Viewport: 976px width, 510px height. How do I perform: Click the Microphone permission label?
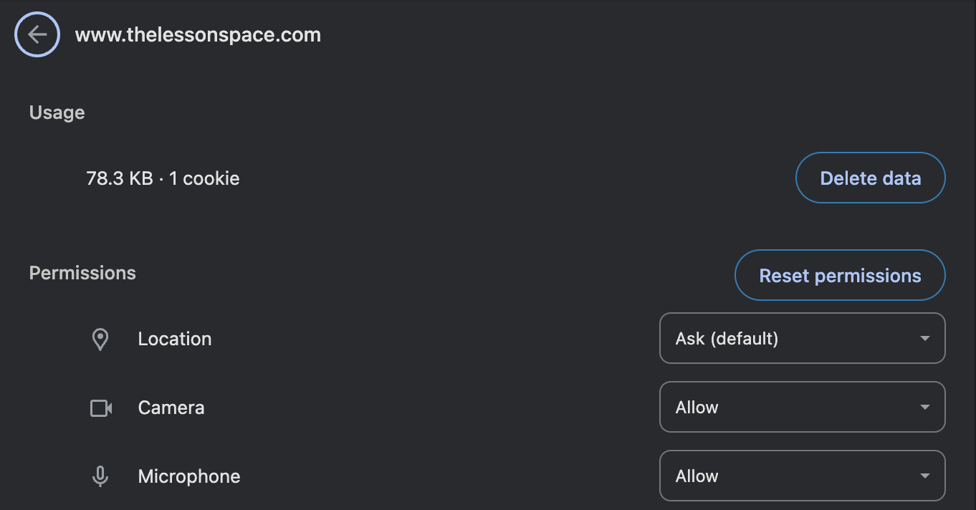189,476
